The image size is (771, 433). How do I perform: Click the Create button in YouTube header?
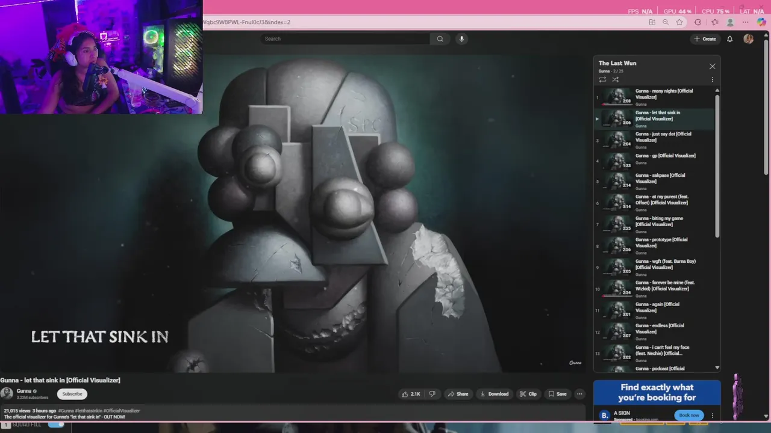pos(705,38)
